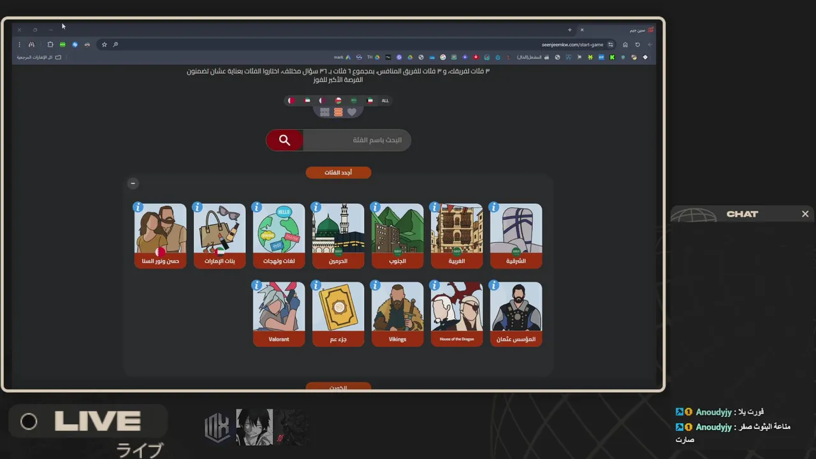Screen dimensions: 816x459
Task: Select the المؤسس عثمان category card
Action: (516, 314)
